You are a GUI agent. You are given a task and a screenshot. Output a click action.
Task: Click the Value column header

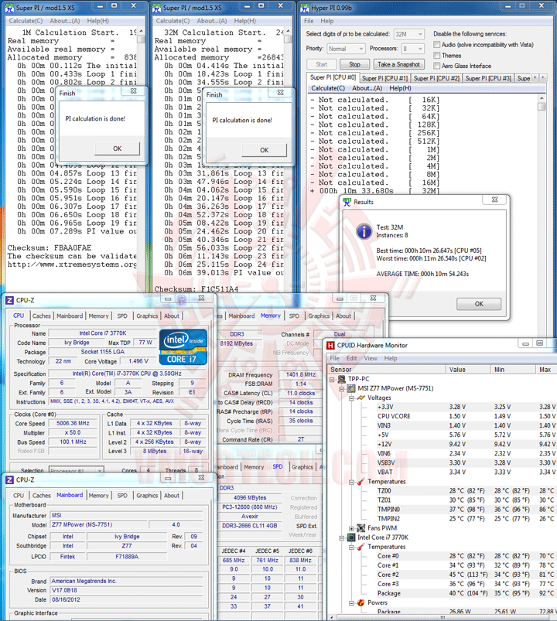pyautogui.click(x=467, y=369)
